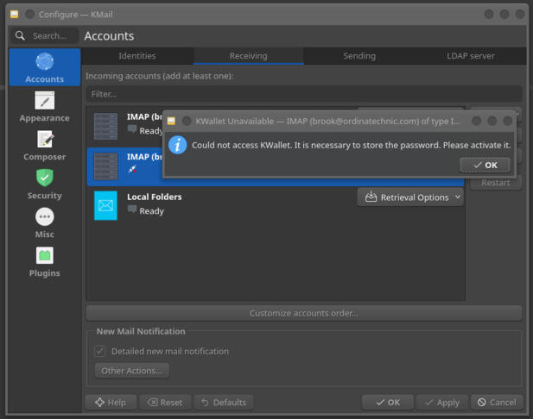This screenshot has height=419, width=533.
Task: Click OK at bottom of Configure window
Action: coord(388,403)
